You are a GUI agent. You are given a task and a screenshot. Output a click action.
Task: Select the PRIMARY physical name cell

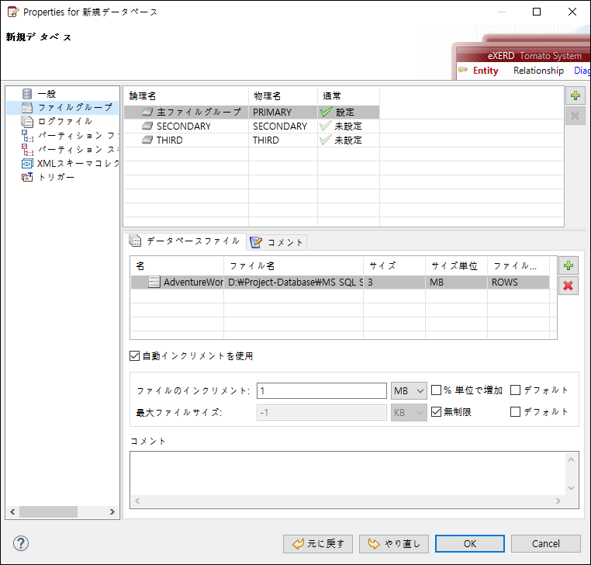[282, 112]
